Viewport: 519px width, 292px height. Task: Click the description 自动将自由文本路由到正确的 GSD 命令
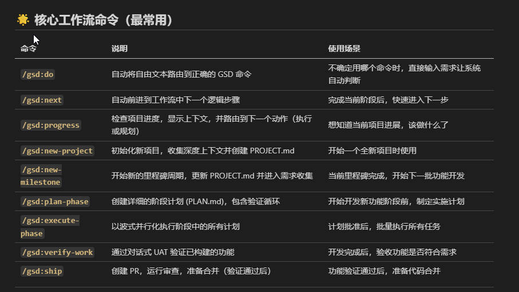[181, 75]
